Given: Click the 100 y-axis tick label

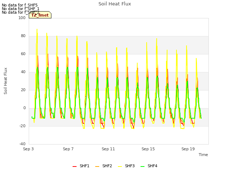Looking at the screenshot, I should [x=22, y=18].
